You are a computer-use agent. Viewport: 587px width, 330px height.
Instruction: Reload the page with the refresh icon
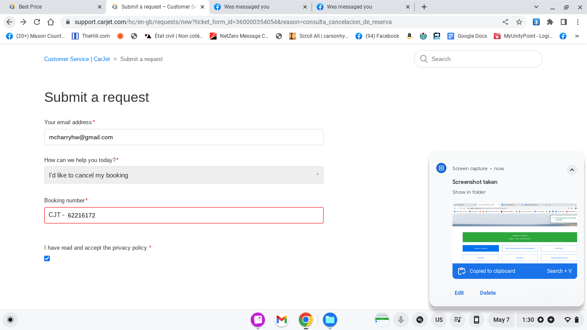37,22
